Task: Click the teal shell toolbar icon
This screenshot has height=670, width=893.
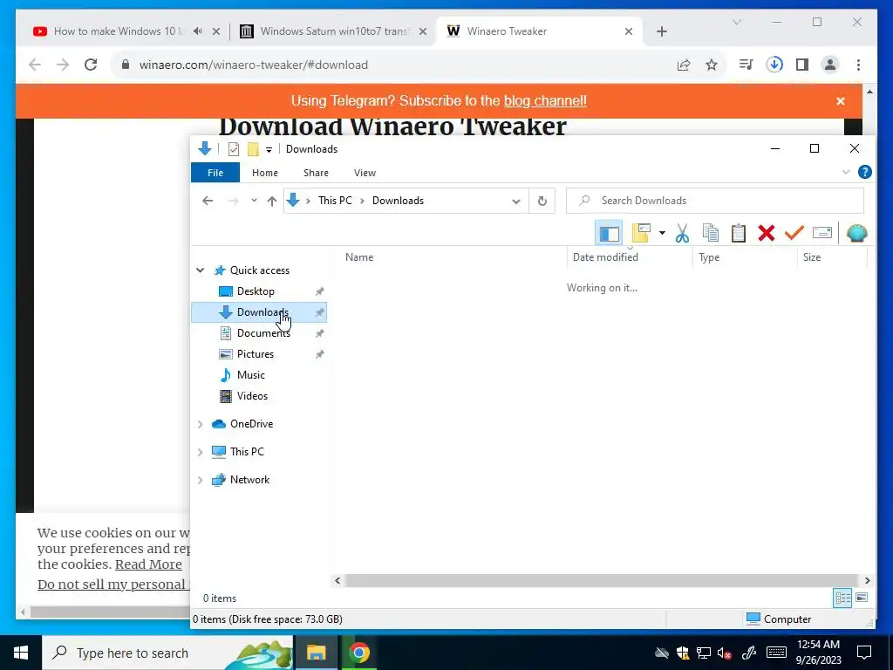Action: 856,233
